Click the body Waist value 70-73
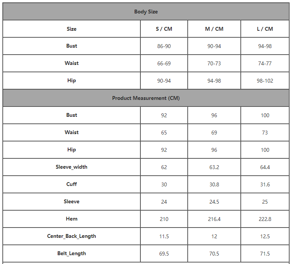This screenshot has width=293, height=264. (214, 63)
